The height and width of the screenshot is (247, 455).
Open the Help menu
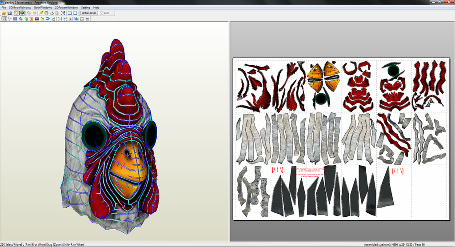click(x=96, y=8)
